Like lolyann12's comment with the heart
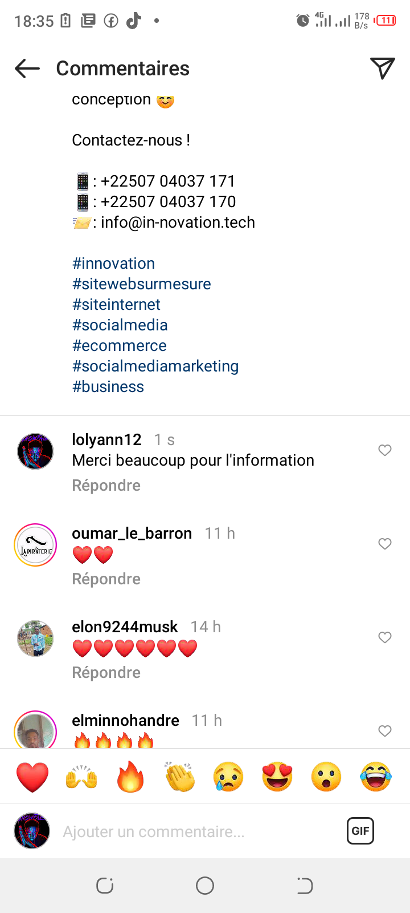This screenshot has height=913, width=410. (x=385, y=450)
